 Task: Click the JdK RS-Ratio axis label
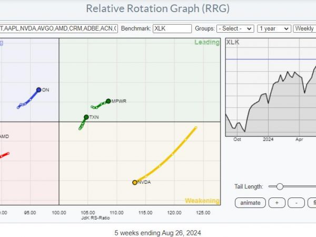[x=95, y=218]
